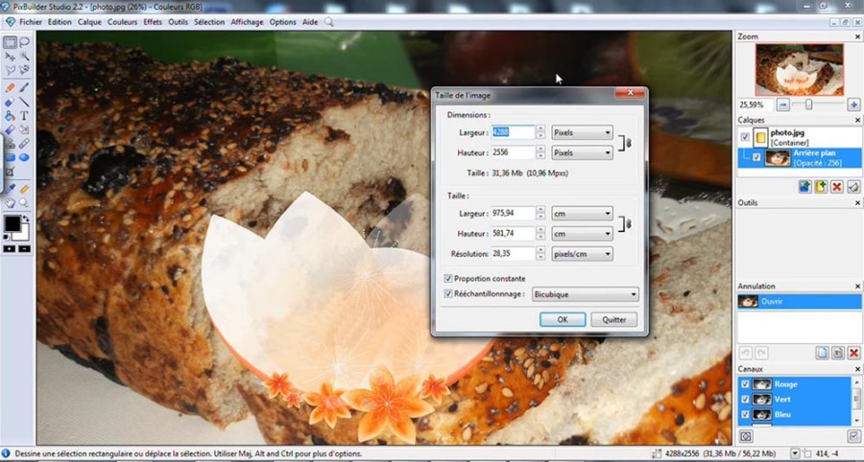Open the Calque menu

tap(89, 22)
